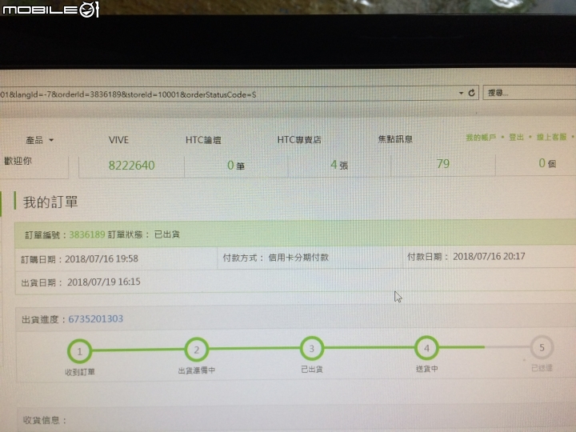Open the HTC專賣店 store menu item
The width and height of the screenshot is (576, 432).
coord(299,139)
